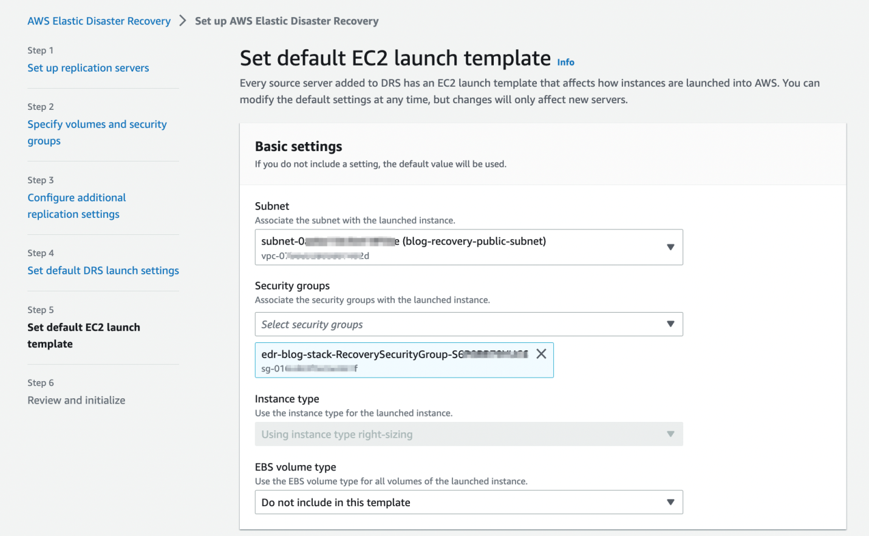Click the EBS volume type dropdown arrow icon
The height and width of the screenshot is (536, 869).
(670, 502)
